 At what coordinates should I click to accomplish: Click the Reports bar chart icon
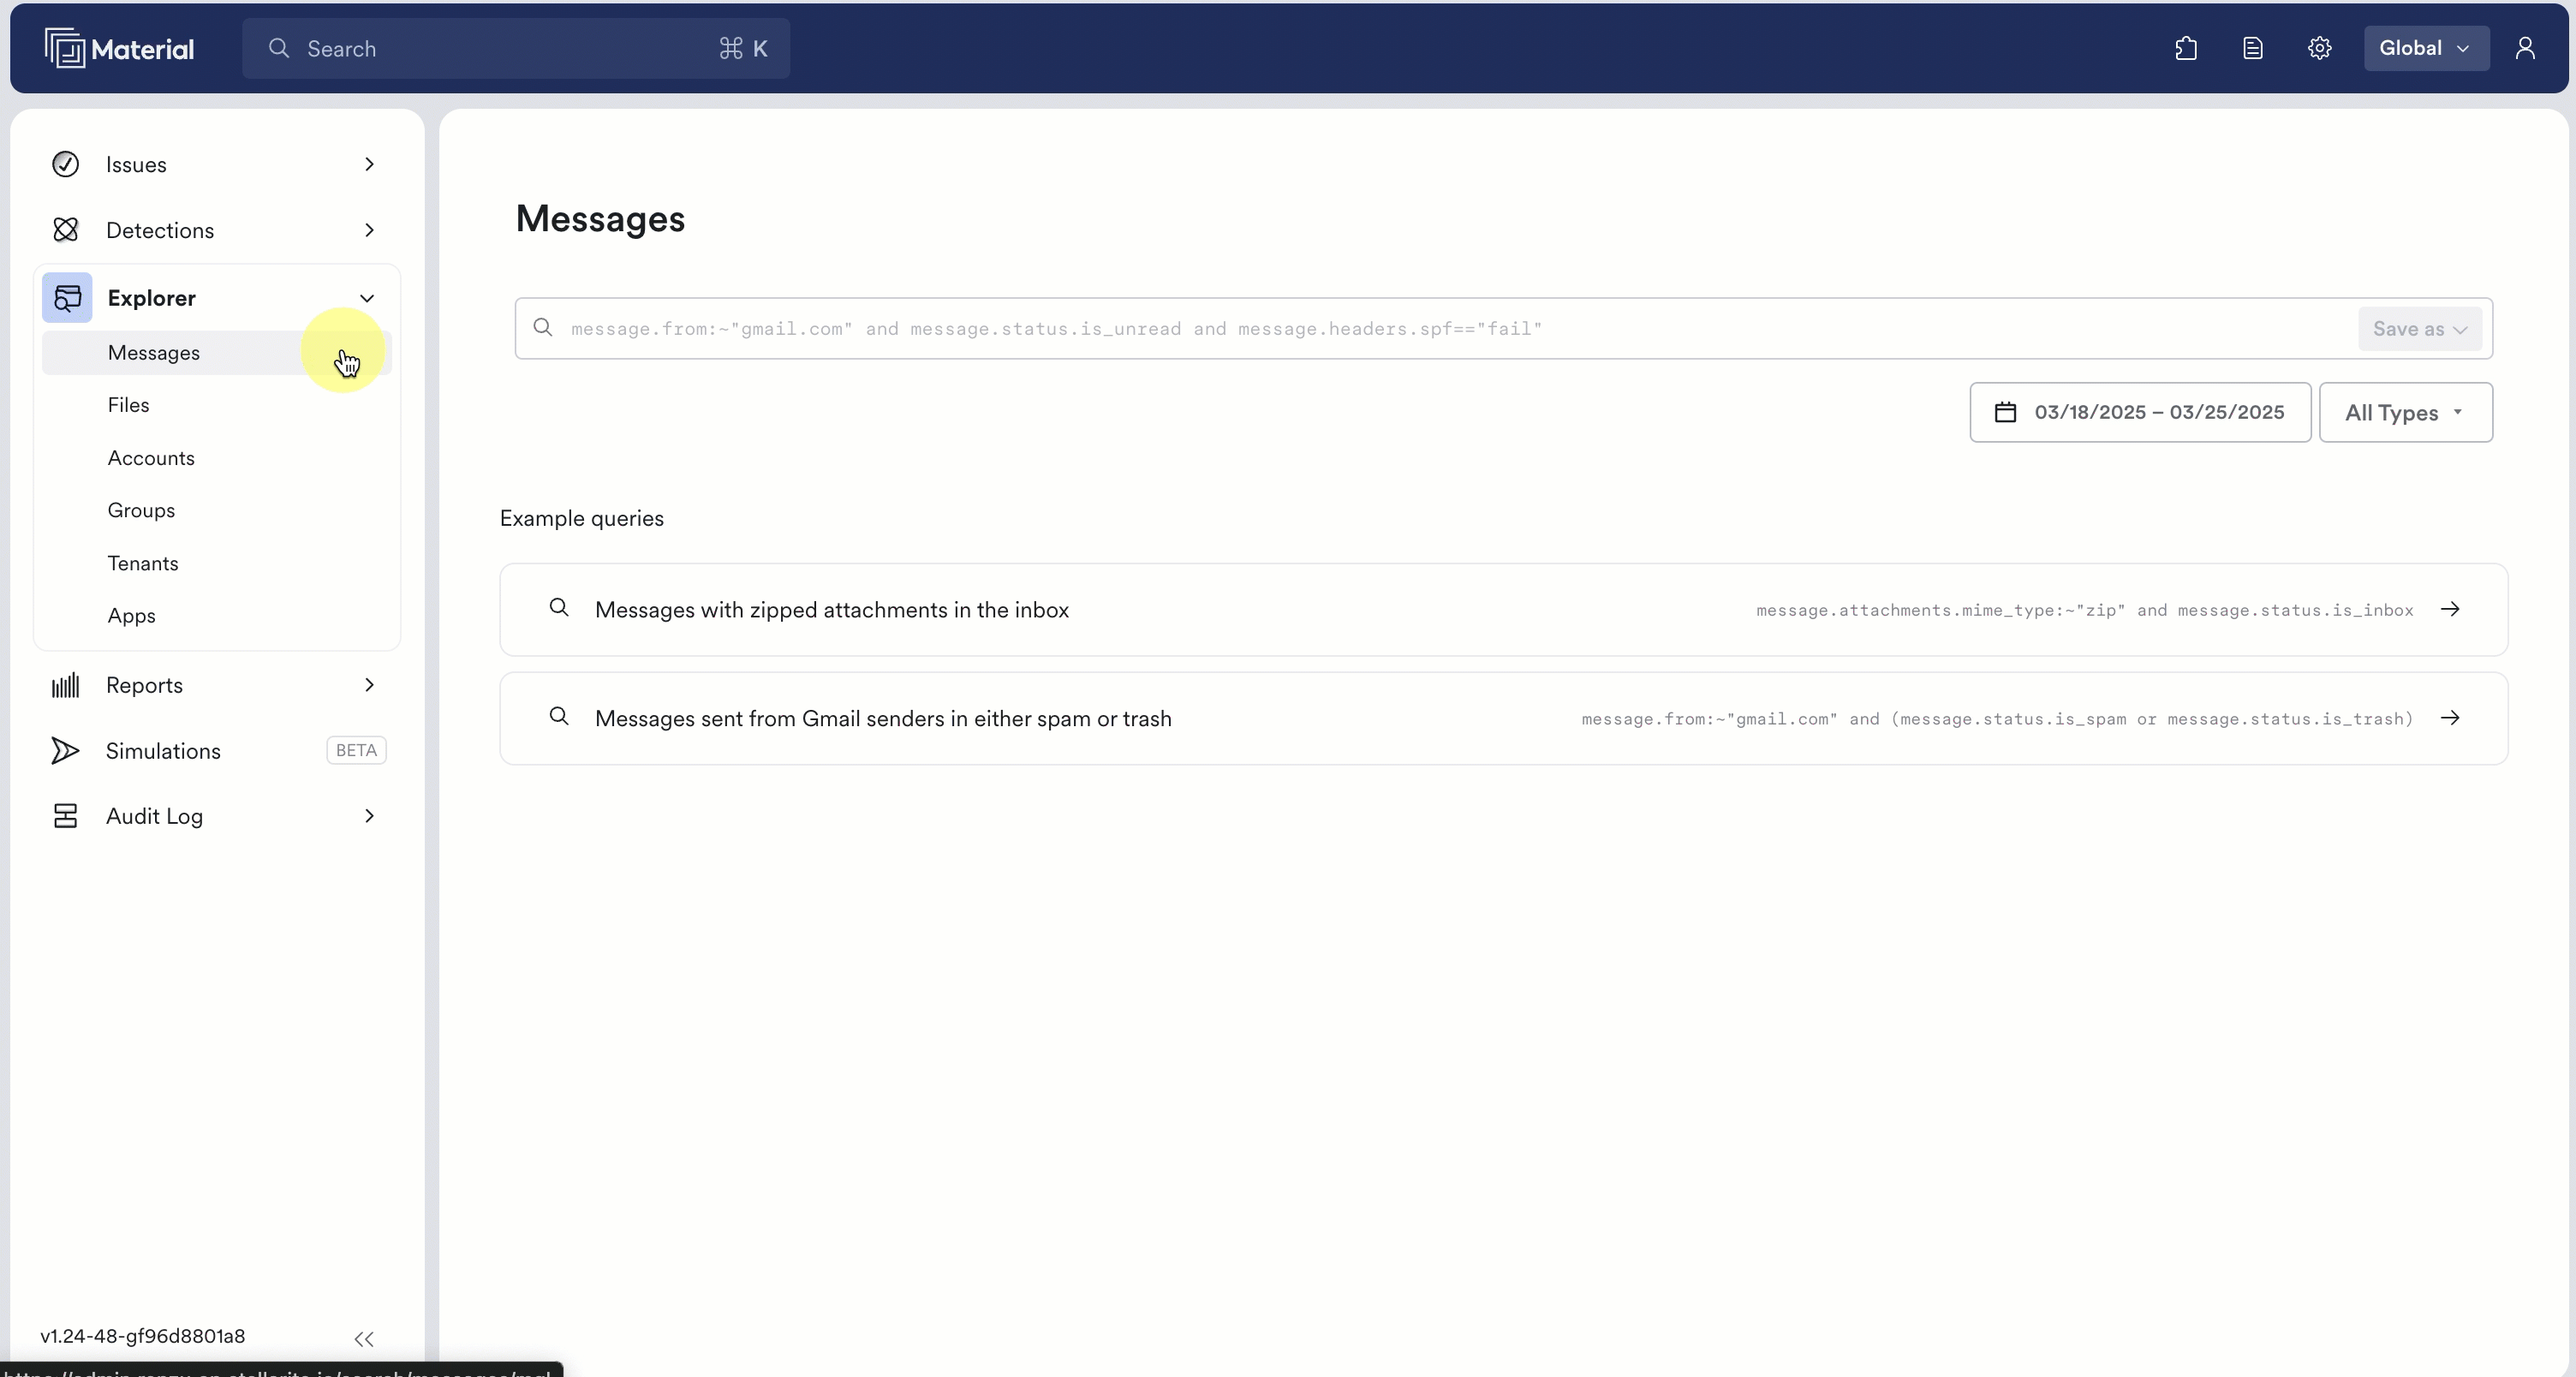66,685
